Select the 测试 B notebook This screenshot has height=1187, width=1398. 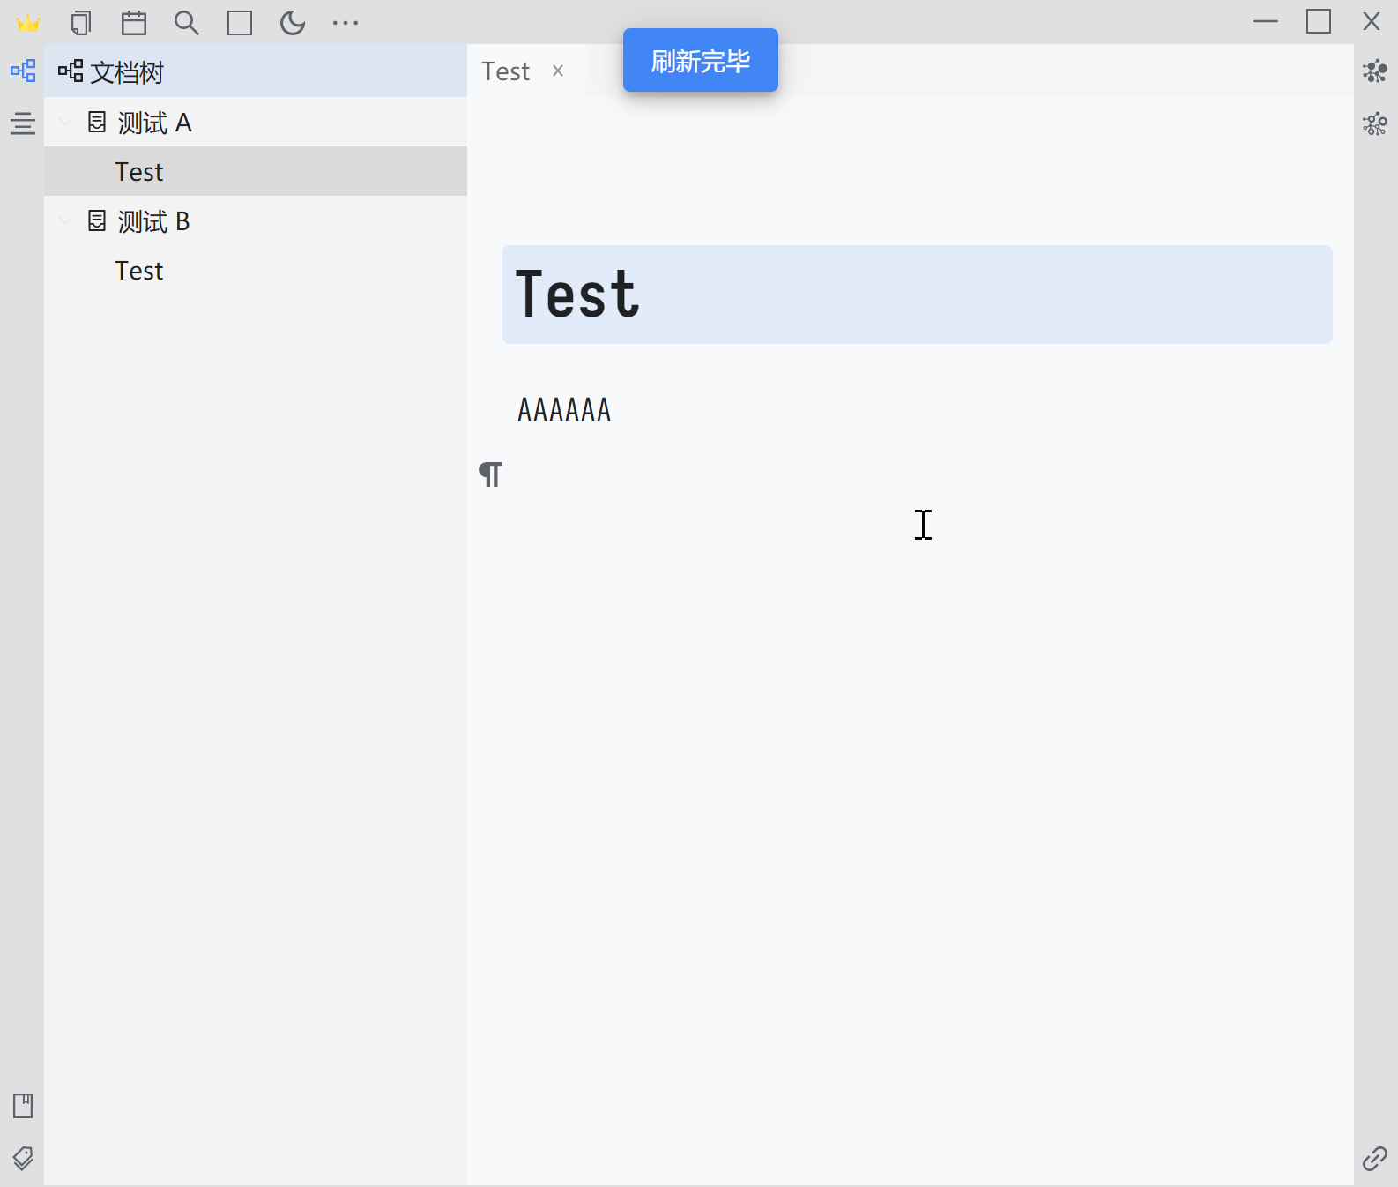coord(256,221)
